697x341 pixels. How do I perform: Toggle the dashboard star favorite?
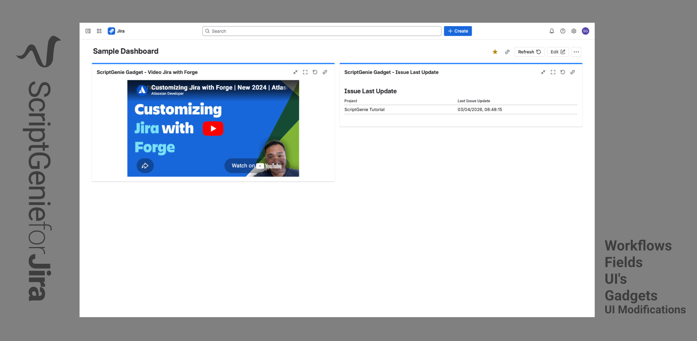(x=495, y=52)
